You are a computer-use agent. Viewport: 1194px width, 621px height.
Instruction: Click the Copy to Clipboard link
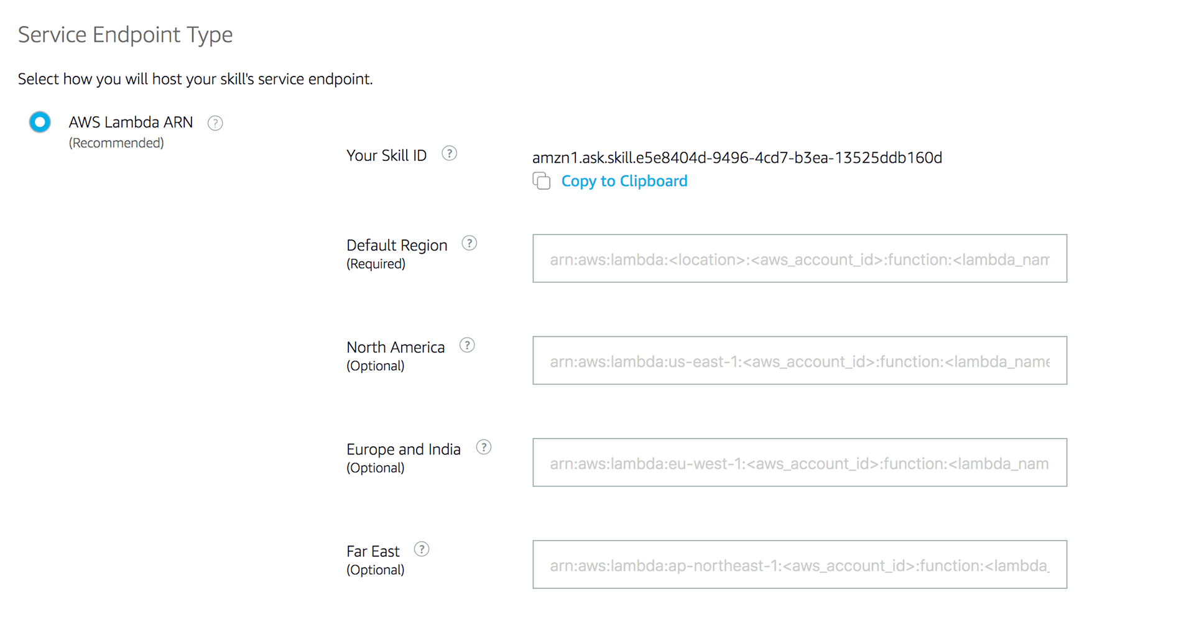point(624,181)
